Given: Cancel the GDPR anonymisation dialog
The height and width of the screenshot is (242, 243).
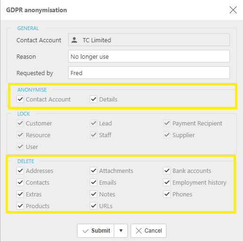Looking at the screenshot, I should point(149,231).
